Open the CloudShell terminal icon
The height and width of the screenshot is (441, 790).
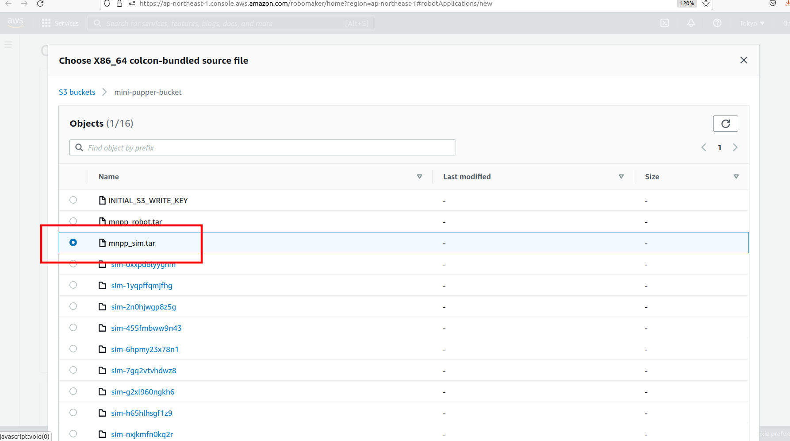(x=664, y=23)
